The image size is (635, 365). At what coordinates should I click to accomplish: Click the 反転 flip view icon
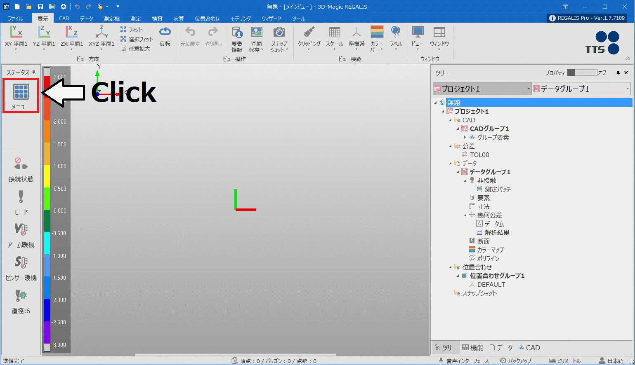[165, 37]
